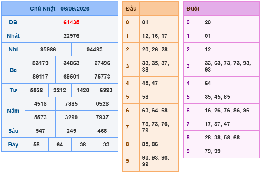The height and width of the screenshot is (172, 261).
Task: Select fifth prize number 7937
Action: tap(102, 117)
